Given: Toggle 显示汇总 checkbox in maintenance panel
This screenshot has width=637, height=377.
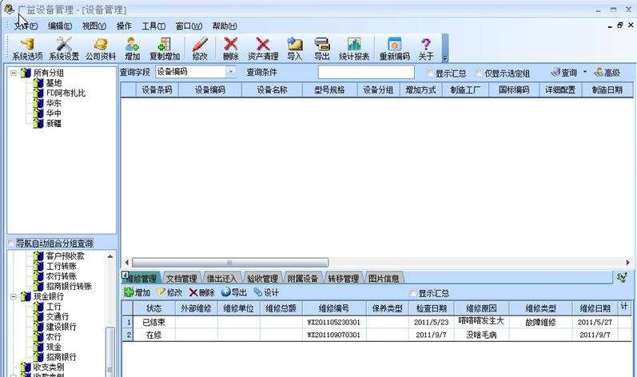Looking at the screenshot, I should point(412,293).
